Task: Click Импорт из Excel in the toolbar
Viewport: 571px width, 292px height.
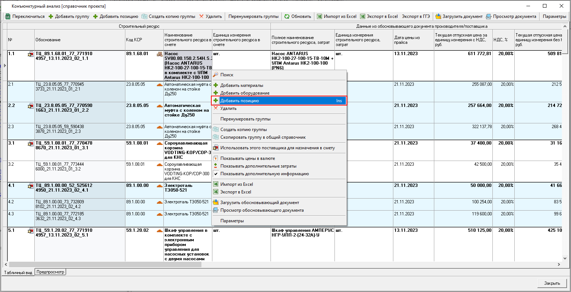Action: tap(336, 16)
